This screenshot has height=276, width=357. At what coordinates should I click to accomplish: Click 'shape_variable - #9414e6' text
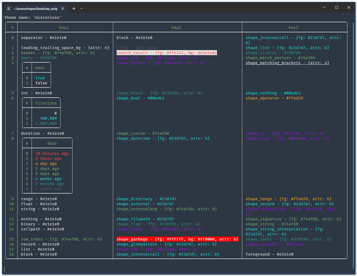tap(274, 244)
